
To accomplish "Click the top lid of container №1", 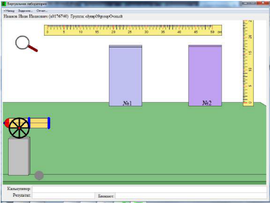I will 126,46.
